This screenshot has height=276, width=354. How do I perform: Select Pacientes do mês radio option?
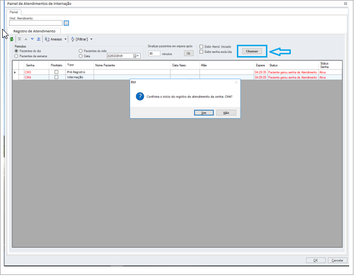pyautogui.click(x=80, y=51)
